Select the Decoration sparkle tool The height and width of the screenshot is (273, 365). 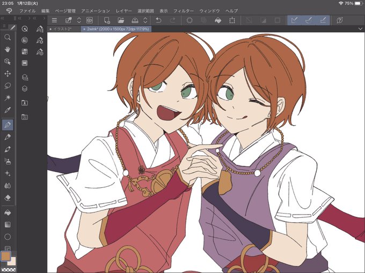8,173
